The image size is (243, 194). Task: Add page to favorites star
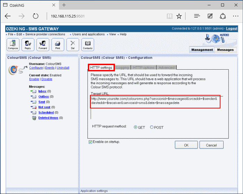(179, 16)
